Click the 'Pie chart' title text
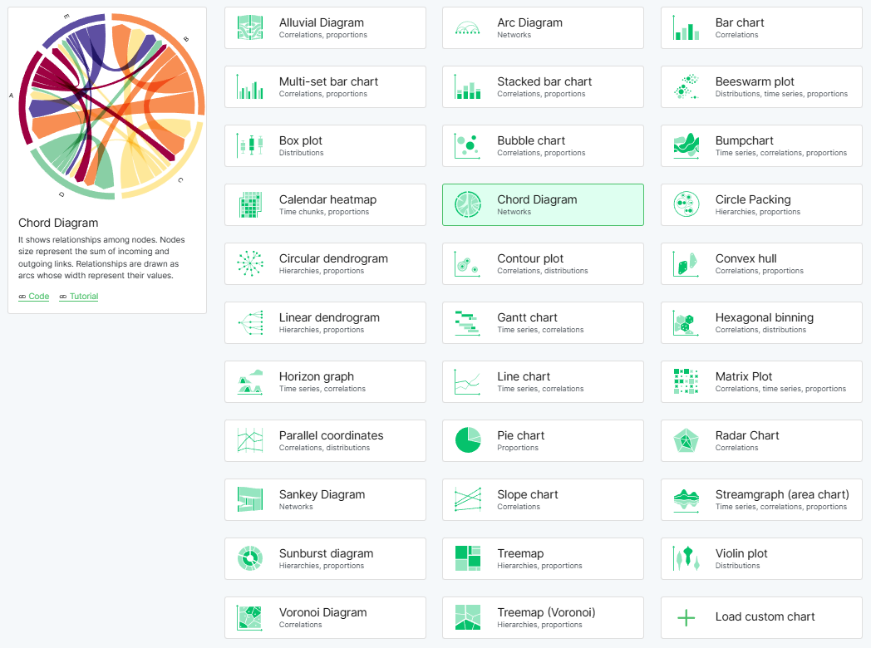Image resolution: width=871 pixels, height=648 pixels. 520,435
